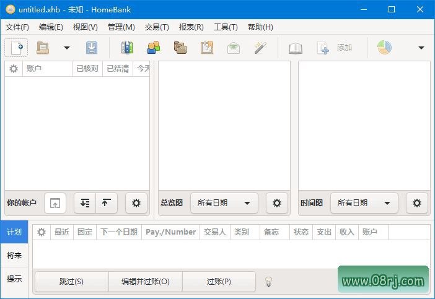Screen dimensions: 435x299
Task: Click the 已结清 column header
Action: (118, 69)
